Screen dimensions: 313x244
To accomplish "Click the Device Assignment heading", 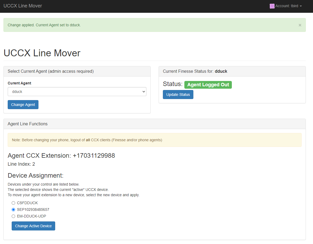I will [x=36, y=175].
